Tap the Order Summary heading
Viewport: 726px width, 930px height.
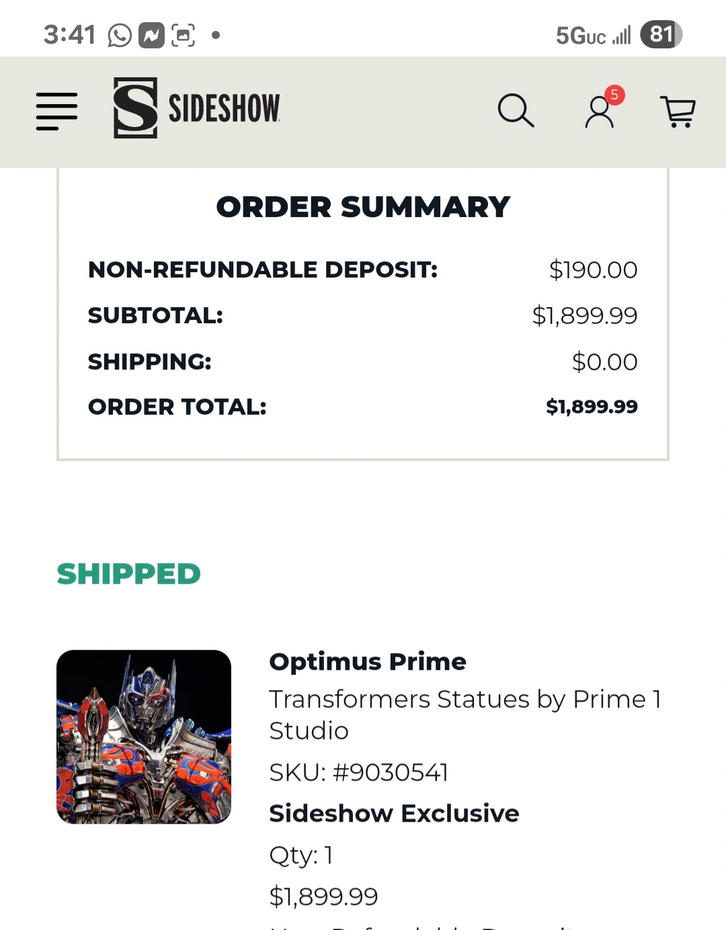click(363, 207)
